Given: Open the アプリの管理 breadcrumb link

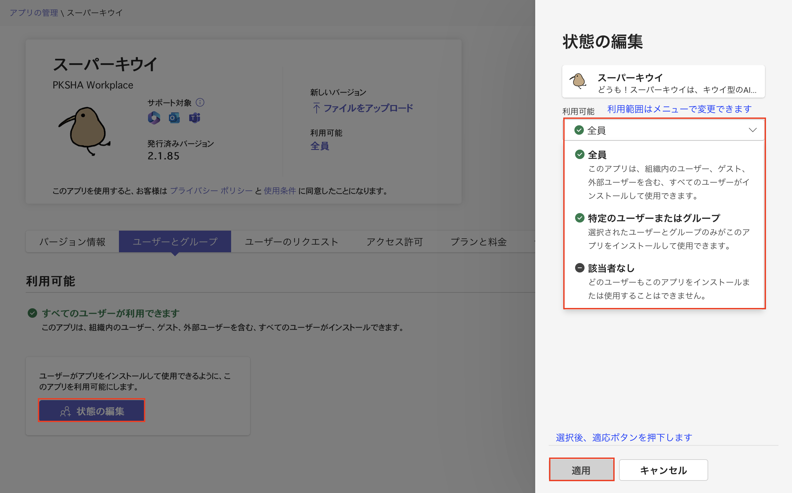Looking at the screenshot, I should pyautogui.click(x=34, y=13).
